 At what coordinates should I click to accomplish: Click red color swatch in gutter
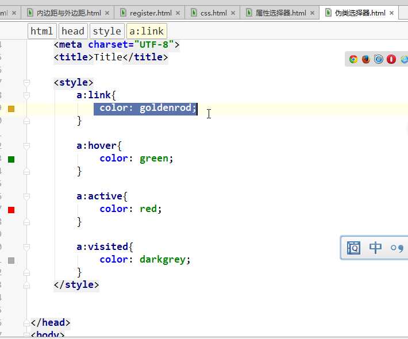point(11,210)
